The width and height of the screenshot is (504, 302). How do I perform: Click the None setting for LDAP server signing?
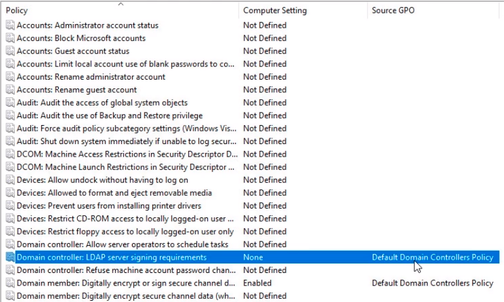(253, 257)
